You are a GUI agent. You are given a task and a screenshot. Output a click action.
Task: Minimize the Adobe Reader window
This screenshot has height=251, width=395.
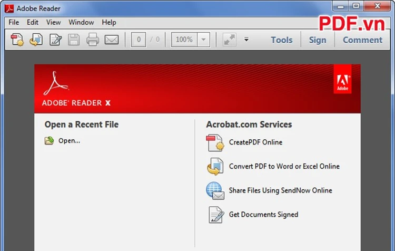pos(340,6)
